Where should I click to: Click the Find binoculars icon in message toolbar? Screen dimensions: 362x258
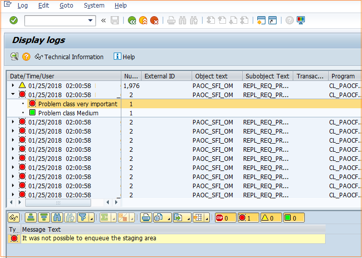[x=57, y=218]
